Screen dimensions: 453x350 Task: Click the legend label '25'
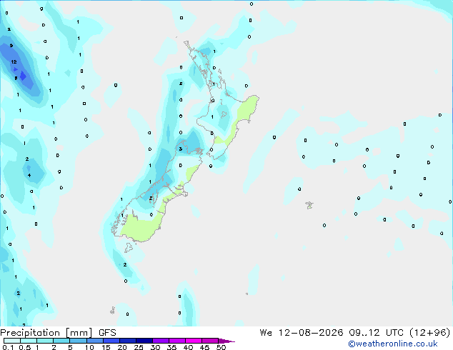(139, 347)
